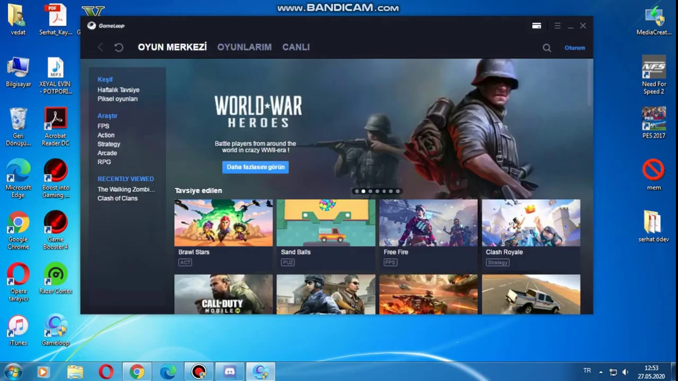Show hidden tray icons arrow

click(x=601, y=372)
